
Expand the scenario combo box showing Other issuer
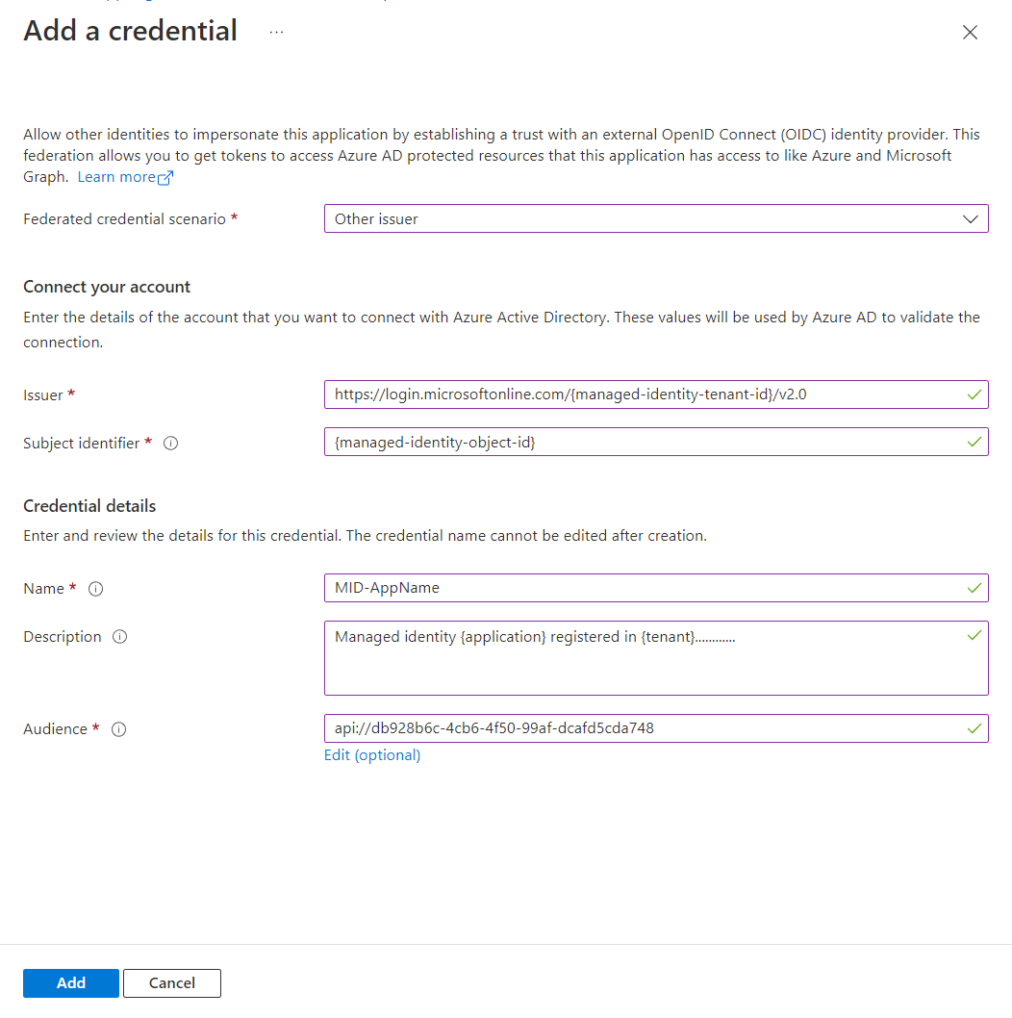[x=656, y=218]
